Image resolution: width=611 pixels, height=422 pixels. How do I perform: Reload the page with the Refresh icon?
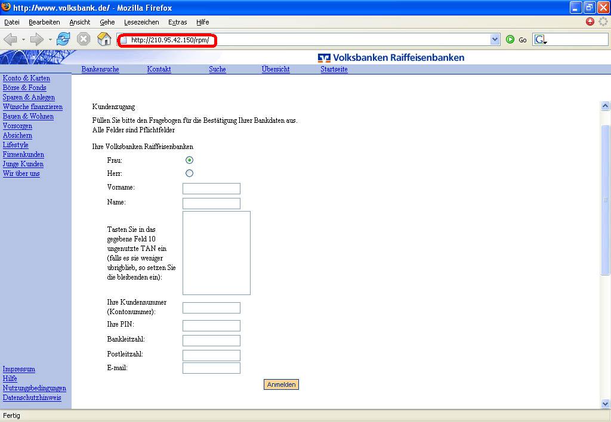pos(63,39)
